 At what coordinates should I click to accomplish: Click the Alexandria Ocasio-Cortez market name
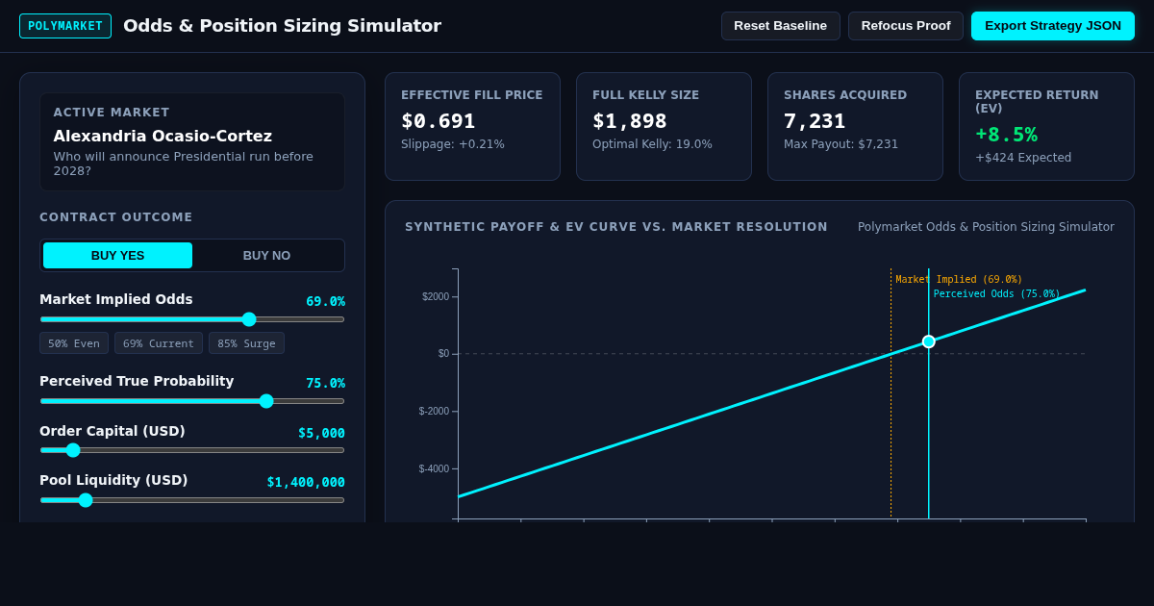pos(163,137)
